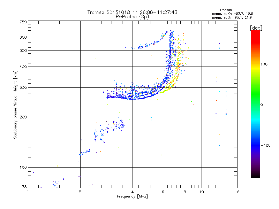Click the 'mean, sd,O: -92.7, 19.8' line

click(232, 14)
